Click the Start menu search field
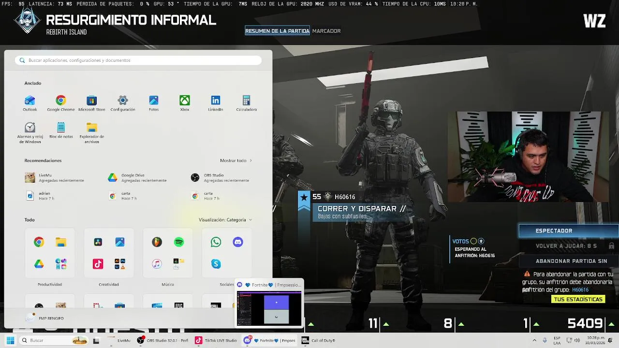Screen dimensions: 619x348 138,60
